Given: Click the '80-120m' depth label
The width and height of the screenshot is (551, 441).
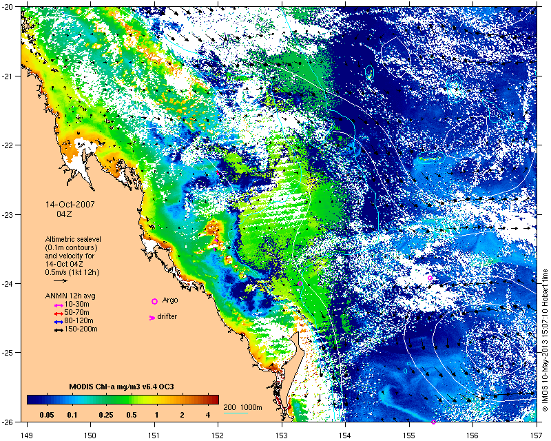Looking at the screenshot, I should tap(79, 320).
